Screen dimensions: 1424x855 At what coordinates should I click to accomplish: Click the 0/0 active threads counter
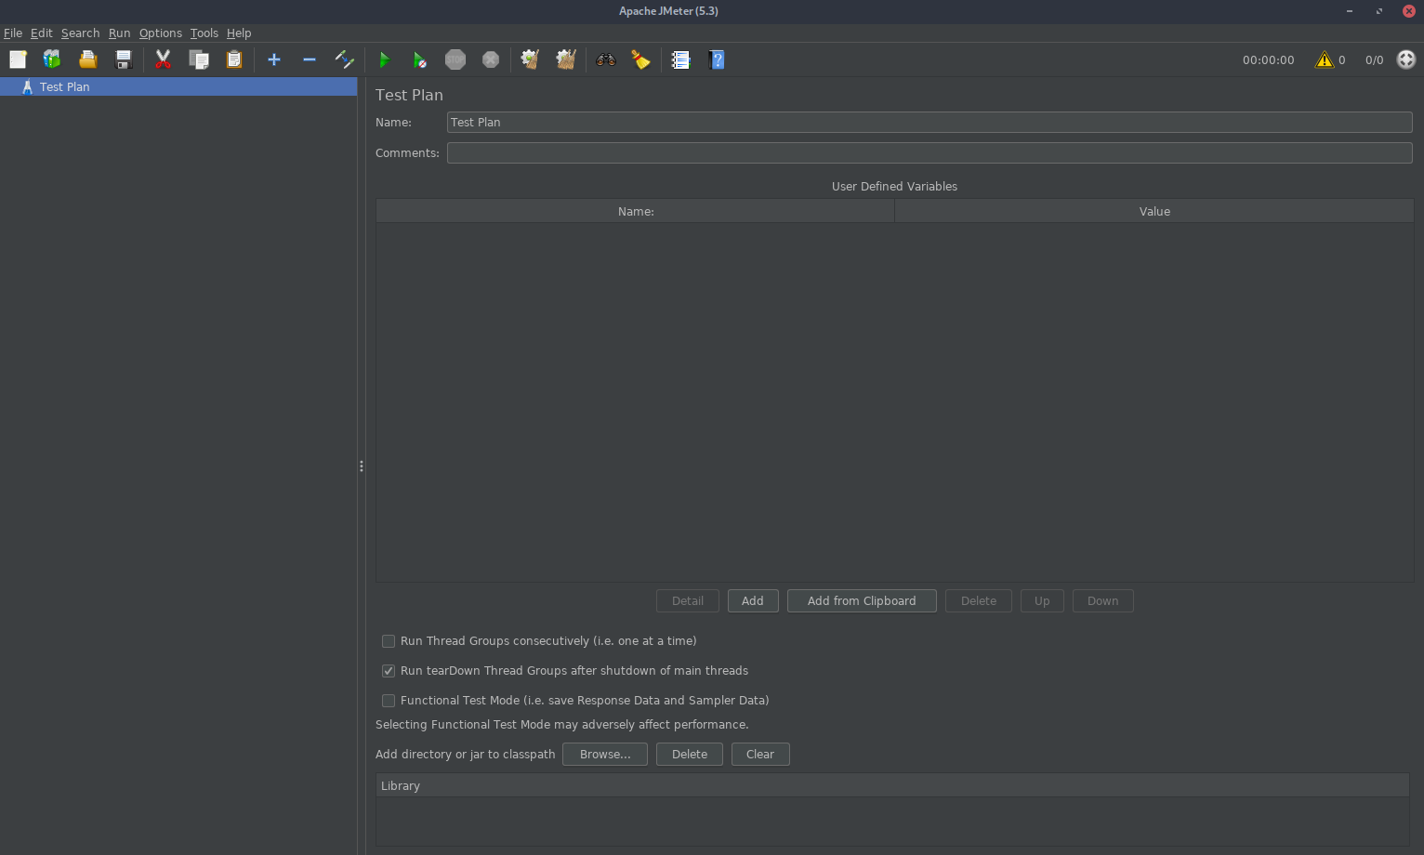pos(1375,59)
